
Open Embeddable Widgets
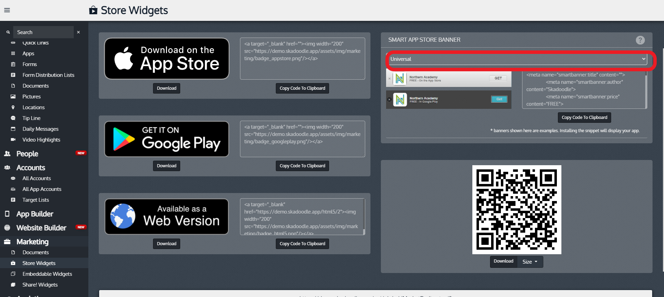pyautogui.click(x=47, y=274)
